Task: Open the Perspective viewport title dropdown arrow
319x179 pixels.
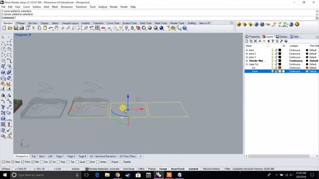Action: point(30,35)
